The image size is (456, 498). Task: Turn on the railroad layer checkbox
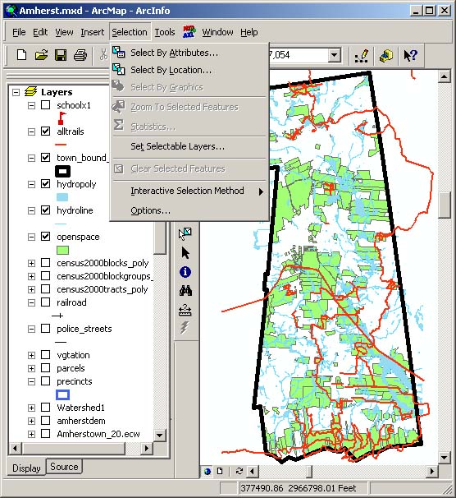[x=46, y=302]
